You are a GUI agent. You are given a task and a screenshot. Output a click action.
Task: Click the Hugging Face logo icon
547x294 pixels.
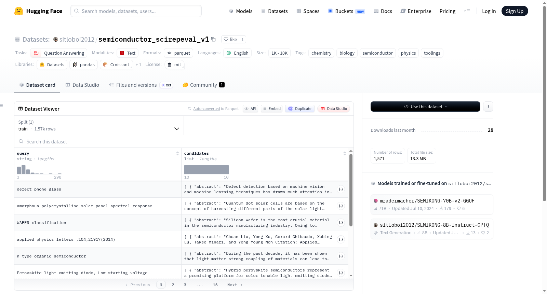(x=19, y=11)
